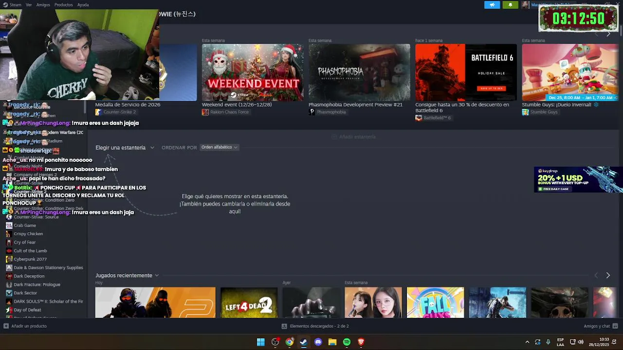Click the Dark Fracture: Prologue icon
Viewport: 623px width, 350px height.
tap(9, 284)
